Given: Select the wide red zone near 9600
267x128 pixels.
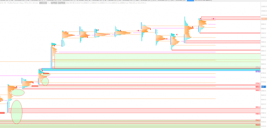Looking at the screenshot, I should point(135,111).
